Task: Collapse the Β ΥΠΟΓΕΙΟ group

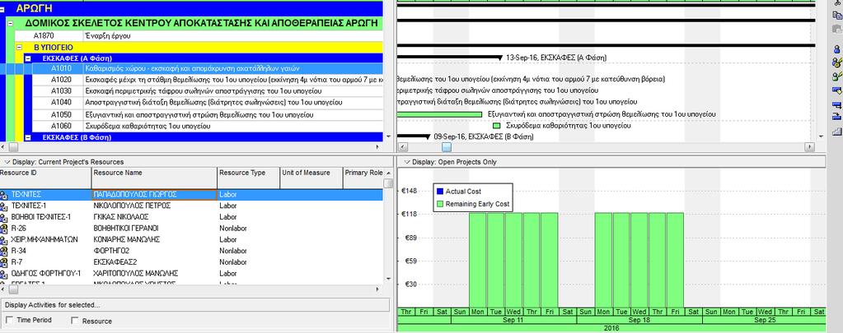Action: (x=19, y=47)
